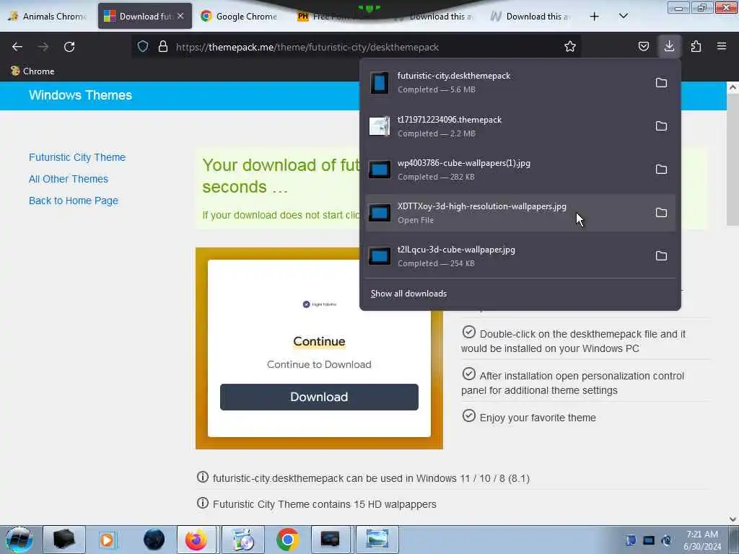739x554 pixels.
Task: Show t1719712234096.themepack in folder
Action: (x=661, y=126)
